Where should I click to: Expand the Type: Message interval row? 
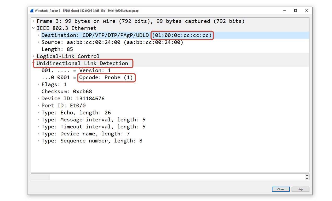(x=38, y=120)
